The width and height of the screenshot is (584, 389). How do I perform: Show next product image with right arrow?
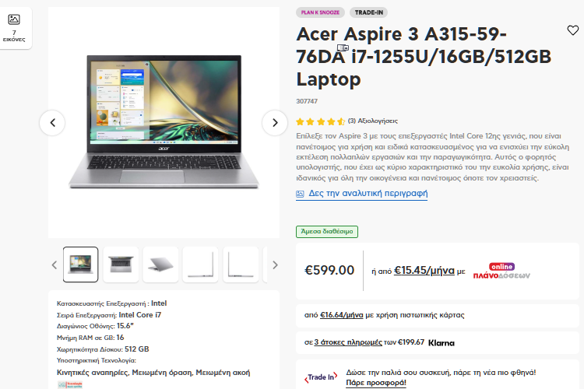pyautogui.click(x=275, y=122)
